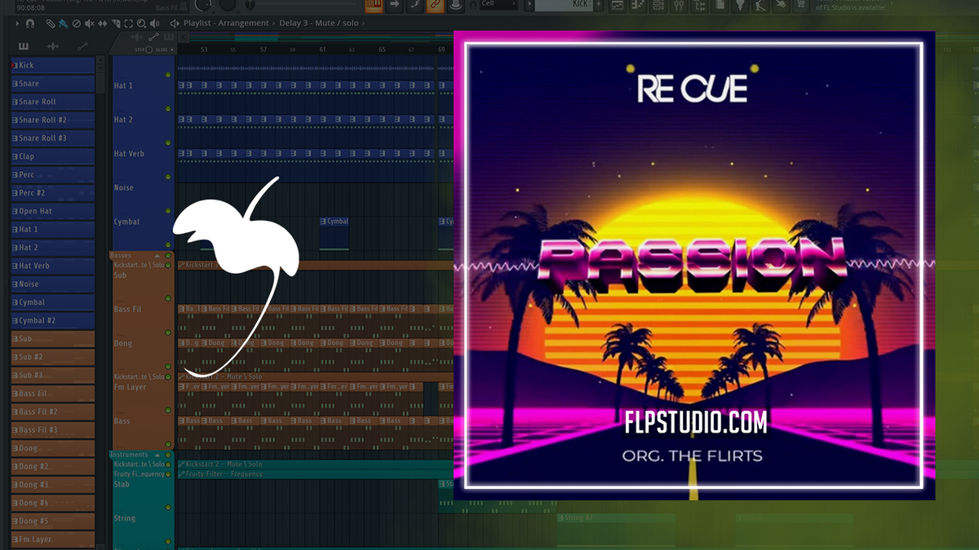Toggle the green mute dot on Hat 1 track
979x550 pixels.
click(x=168, y=76)
